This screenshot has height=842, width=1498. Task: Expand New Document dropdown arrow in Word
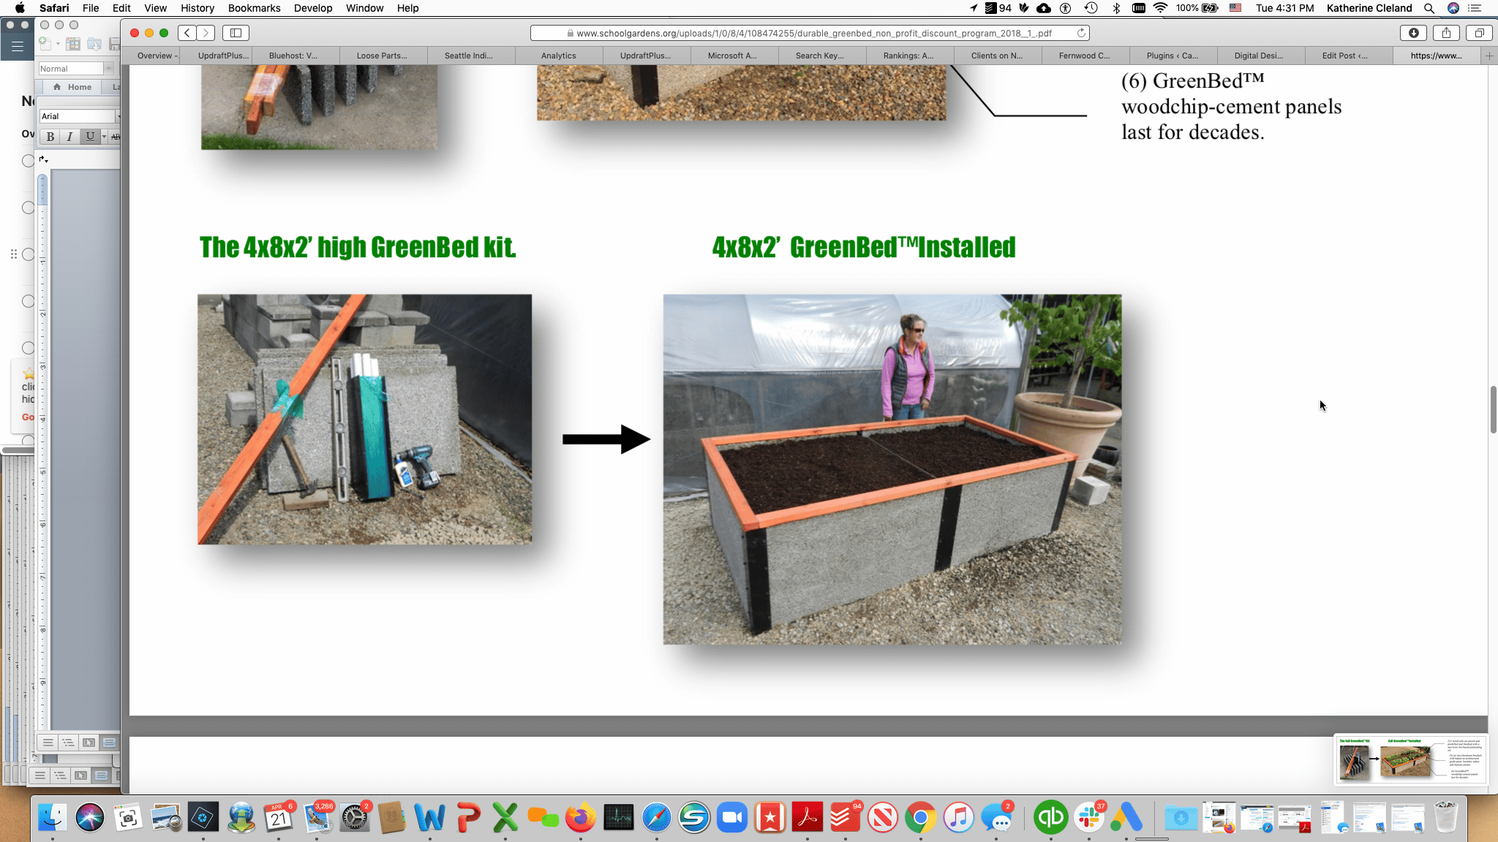(58, 44)
